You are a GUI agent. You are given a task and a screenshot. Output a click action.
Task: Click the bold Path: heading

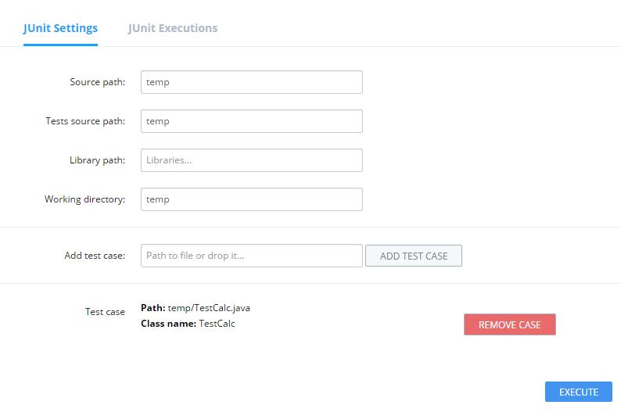click(x=153, y=308)
